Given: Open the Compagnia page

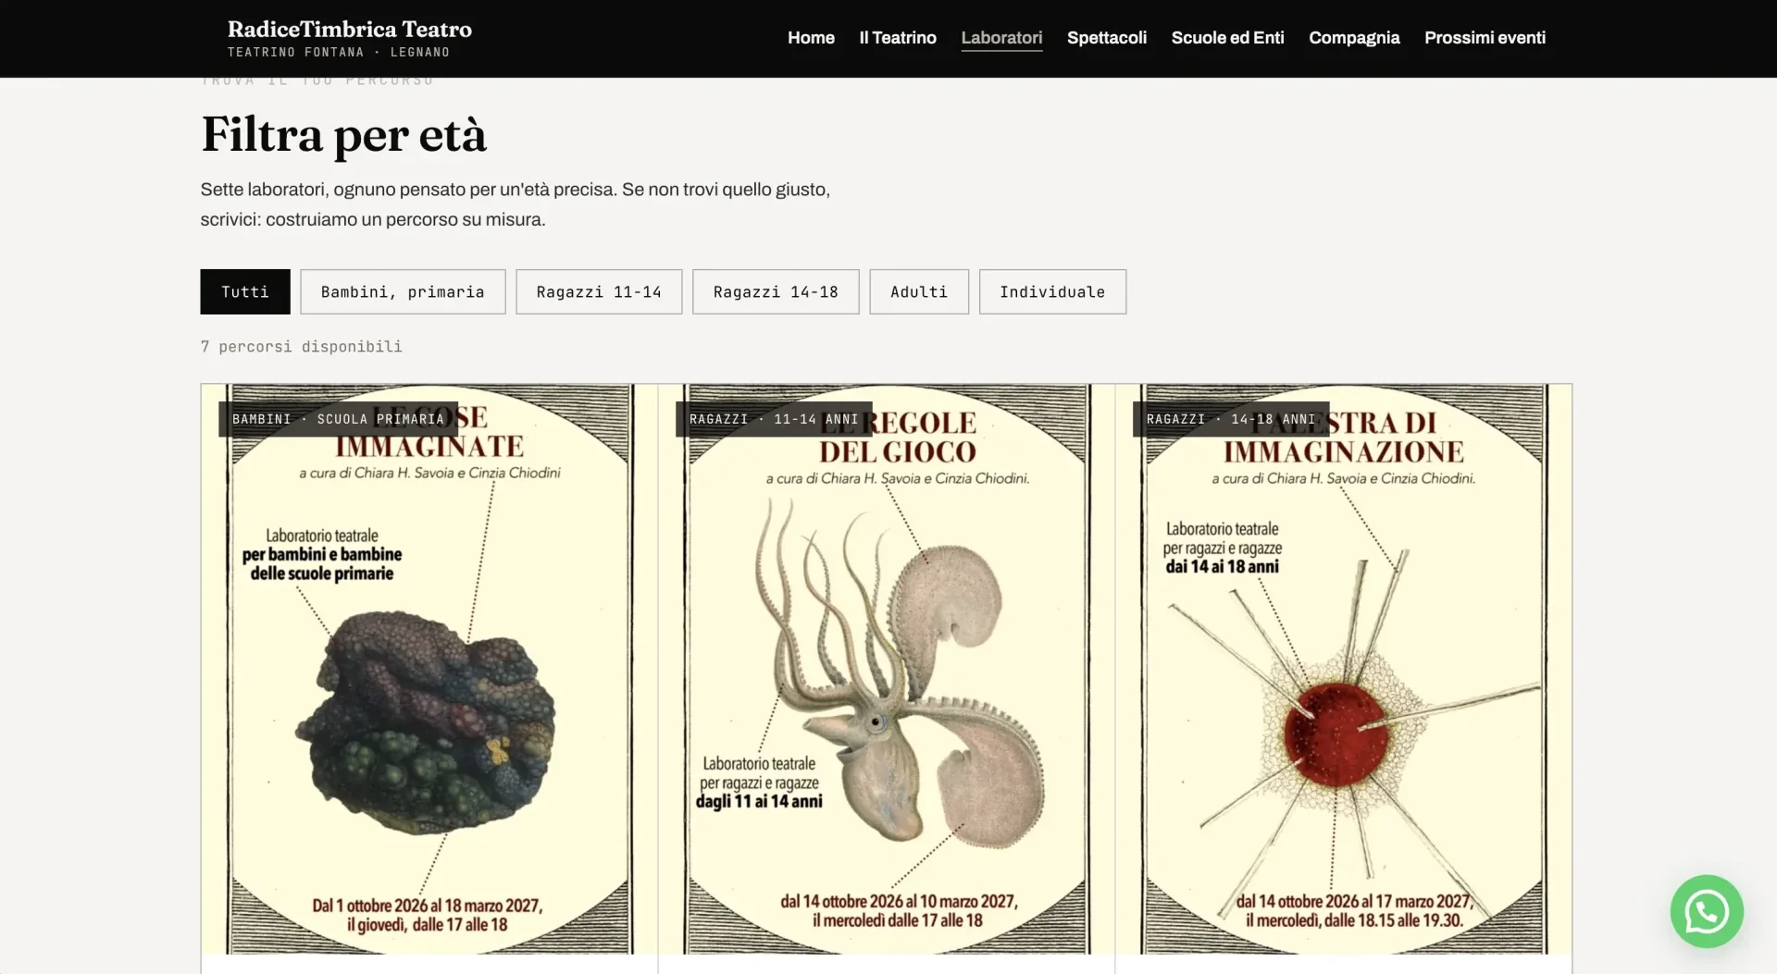Looking at the screenshot, I should click(1353, 38).
